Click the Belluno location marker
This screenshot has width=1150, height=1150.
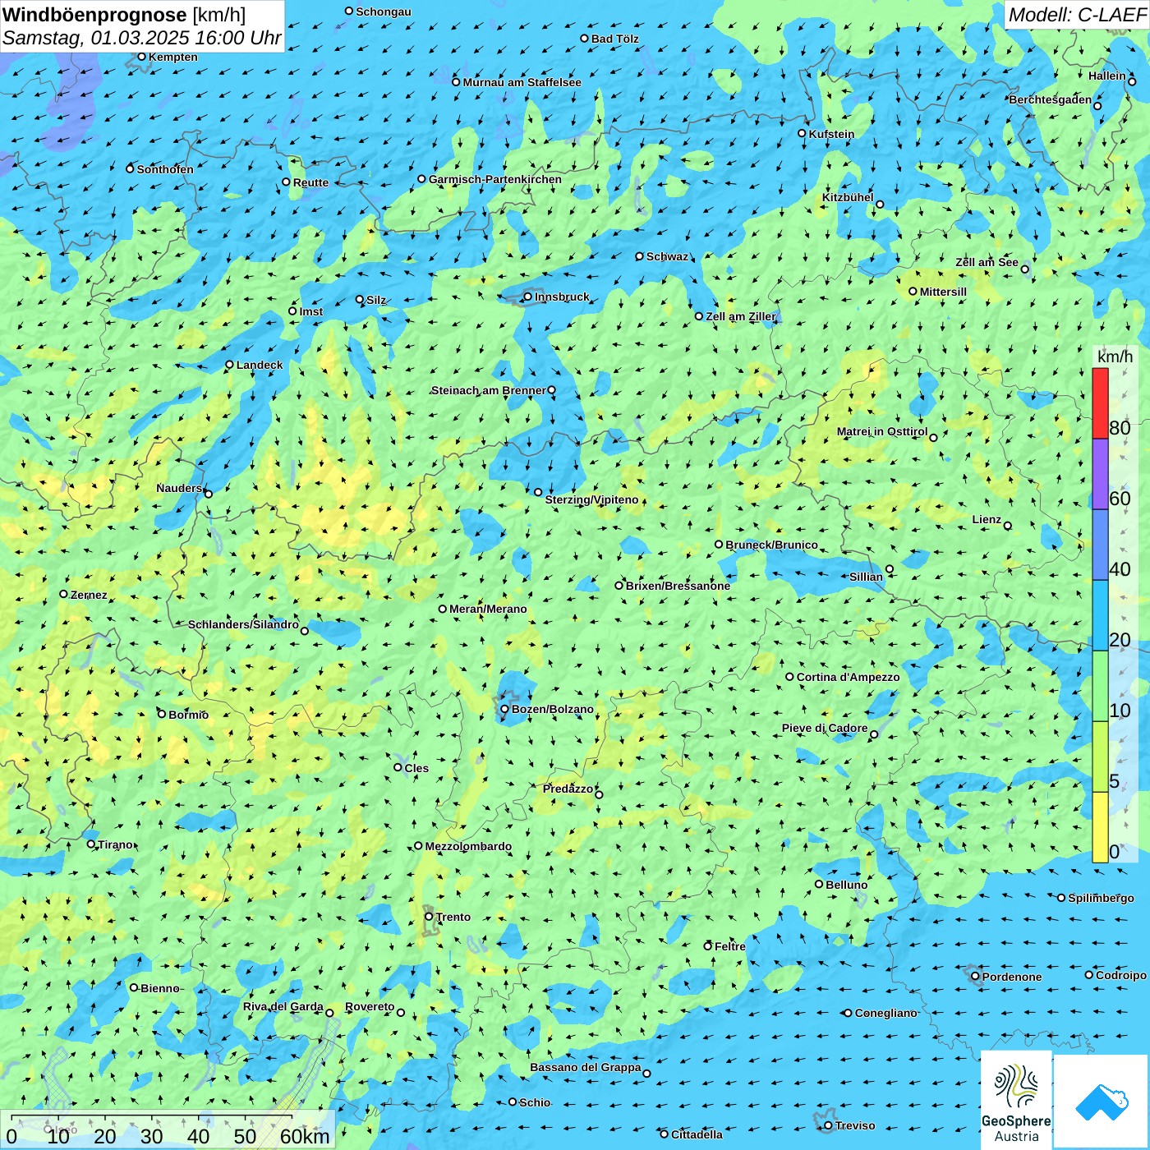[x=819, y=884]
